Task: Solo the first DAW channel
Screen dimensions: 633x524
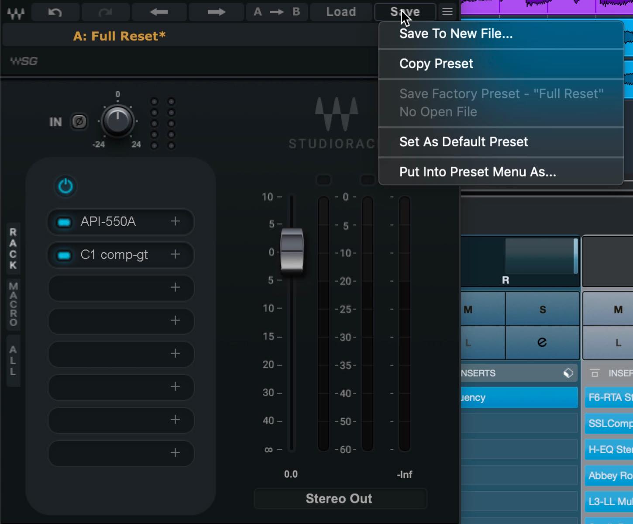Action: tap(543, 309)
